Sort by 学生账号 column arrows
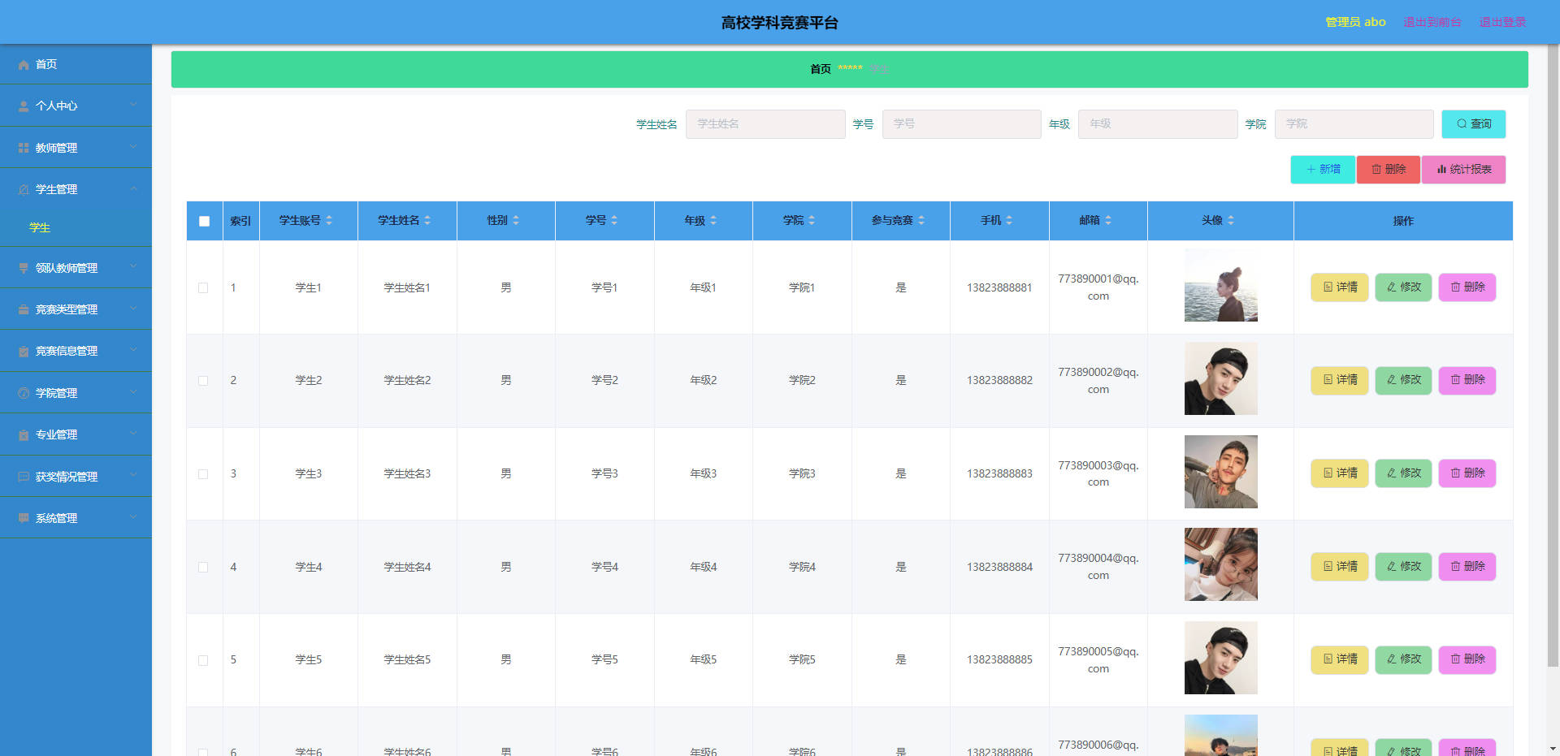 [x=329, y=221]
